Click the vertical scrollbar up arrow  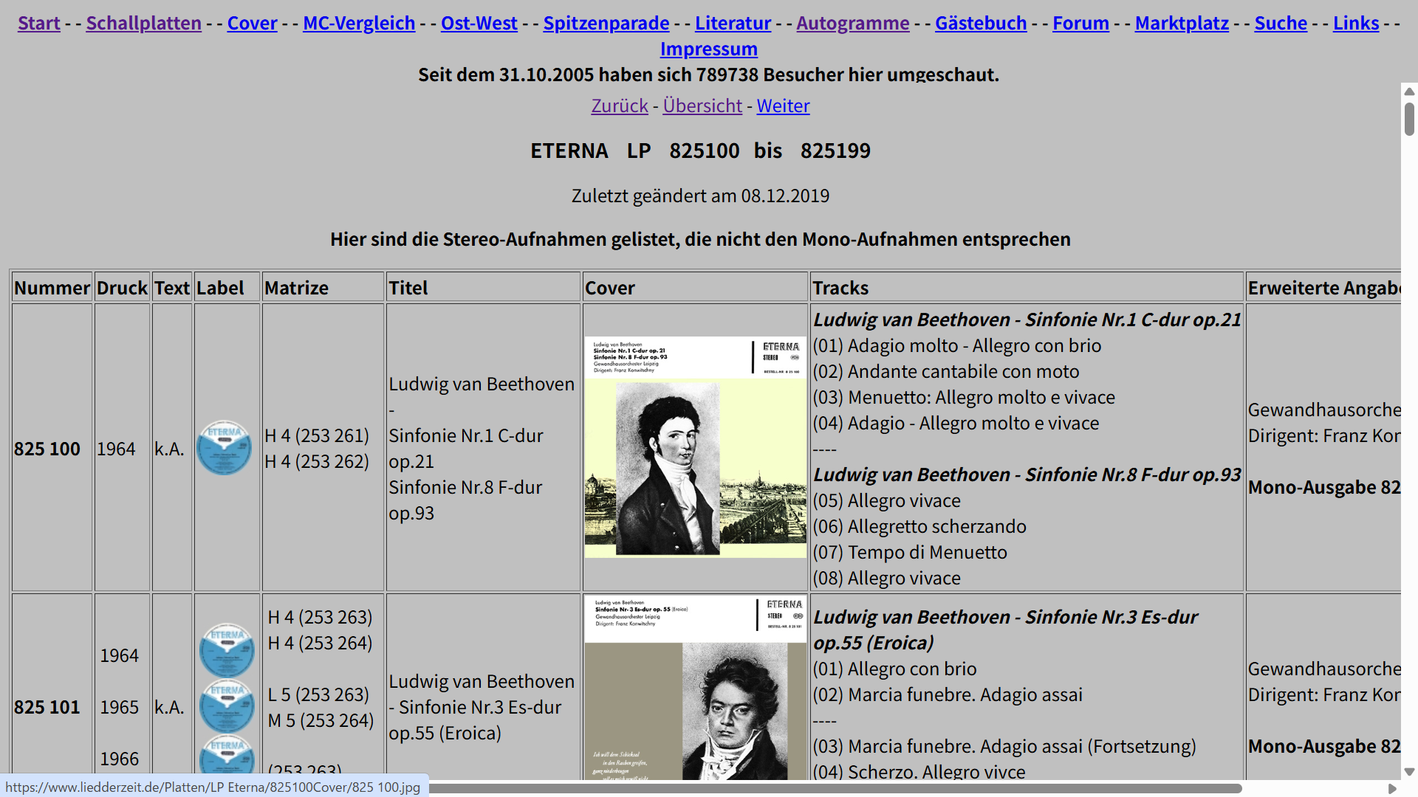tap(1409, 92)
